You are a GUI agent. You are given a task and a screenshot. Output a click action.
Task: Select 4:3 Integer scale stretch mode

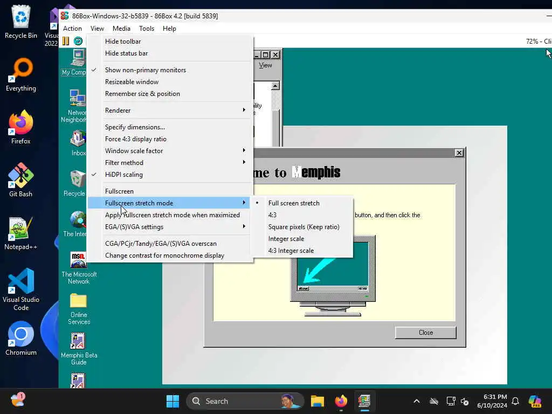[302, 251]
